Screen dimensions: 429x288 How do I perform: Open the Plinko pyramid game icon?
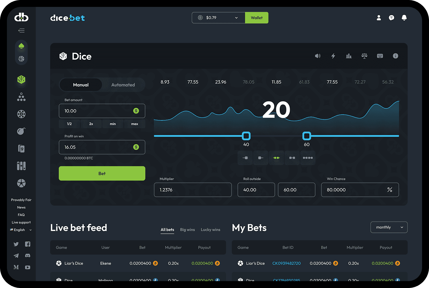coord(21,97)
